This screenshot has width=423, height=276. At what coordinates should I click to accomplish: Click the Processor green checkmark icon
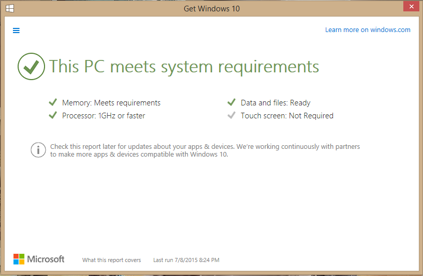point(53,115)
